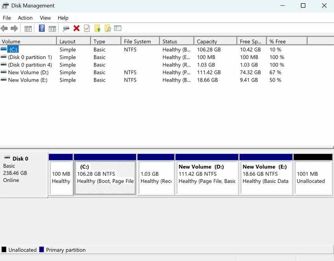Open the View menu
Screen dimensions: 334x261
[45, 18]
